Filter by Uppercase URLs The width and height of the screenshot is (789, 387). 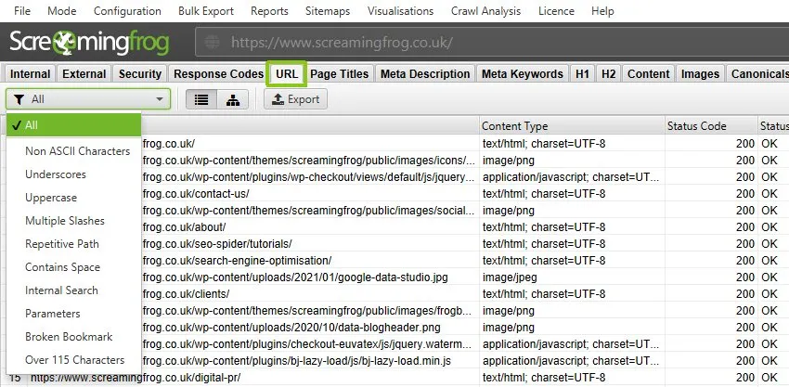(51, 198)
